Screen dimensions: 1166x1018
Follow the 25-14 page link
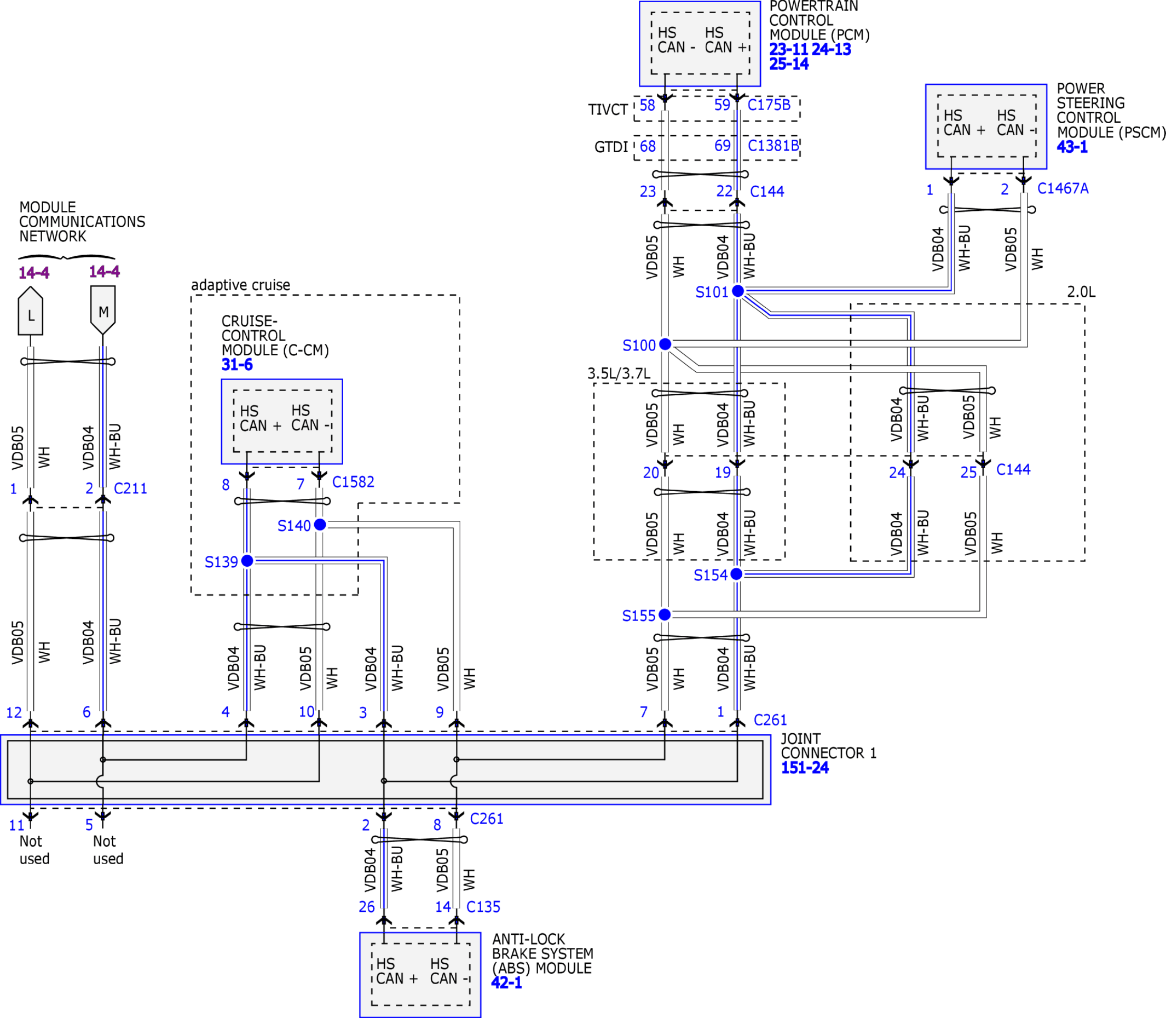(x=788, y=64)
